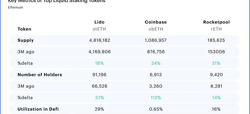Select the rETH token label

point(216,29)
